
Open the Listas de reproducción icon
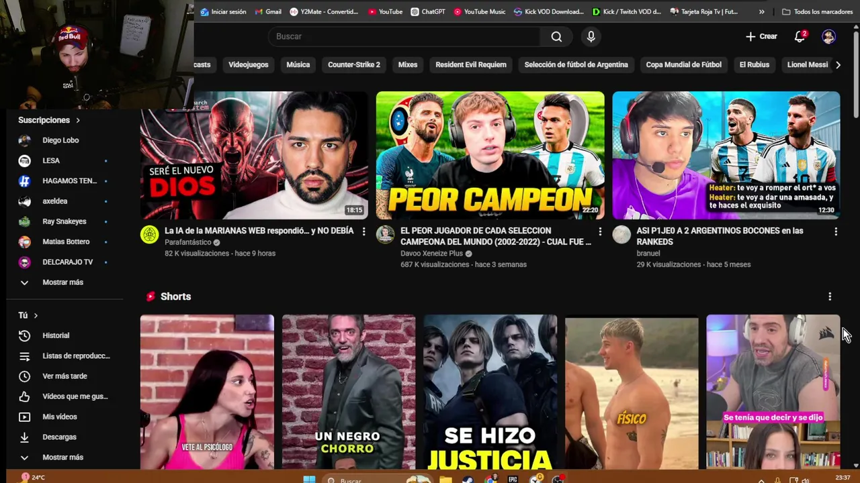click(x=24, y=356)
